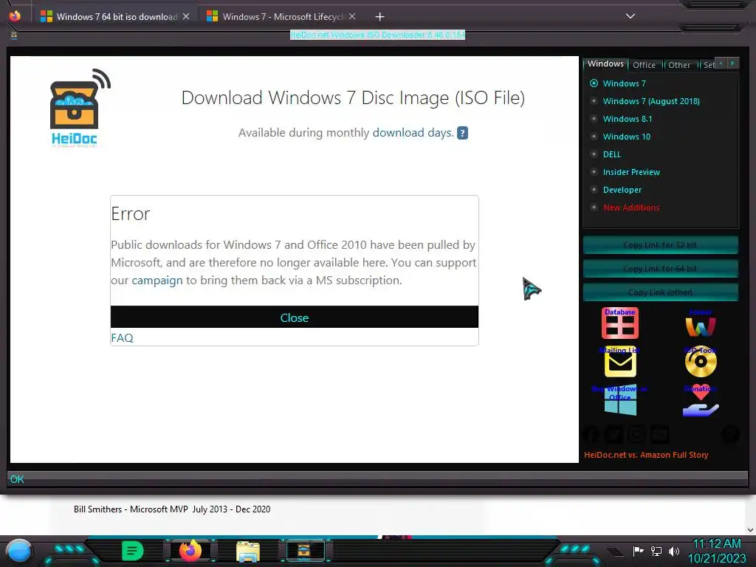Screen dimensions: 756x567
Task: Click the dark help circle icon in the sidebar footer
Action: click(730, 435)
